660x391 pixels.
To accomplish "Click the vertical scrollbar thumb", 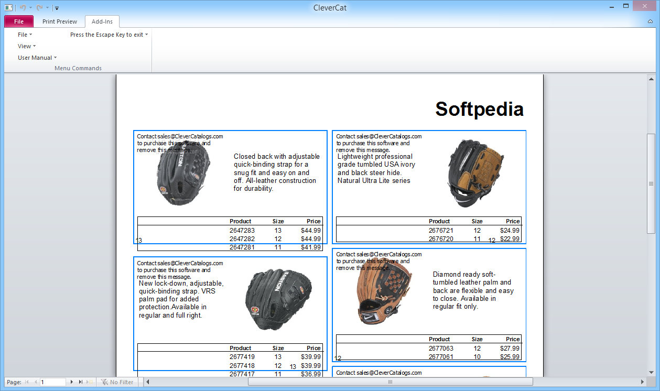I will (x=651, y=183).
